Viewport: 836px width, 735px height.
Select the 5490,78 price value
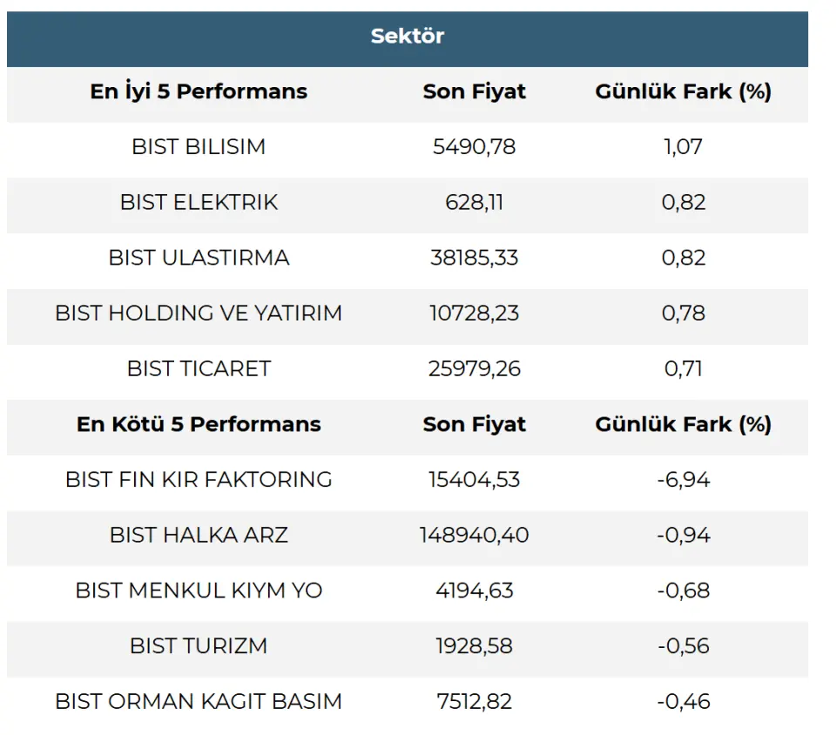475,146
